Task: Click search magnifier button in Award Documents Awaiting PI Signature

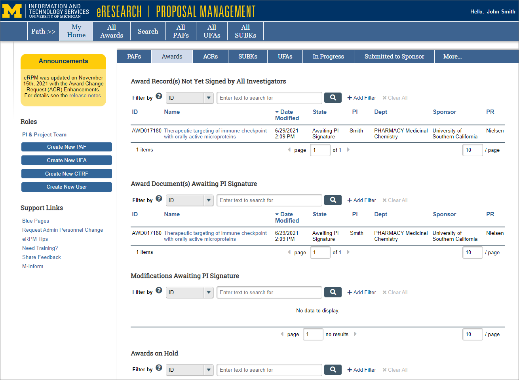Action: 333,200
